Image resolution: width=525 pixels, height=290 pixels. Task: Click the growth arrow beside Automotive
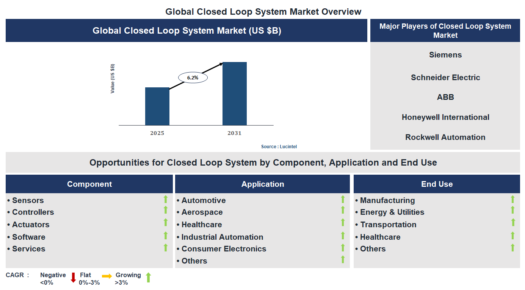click(x=343, y=200)
